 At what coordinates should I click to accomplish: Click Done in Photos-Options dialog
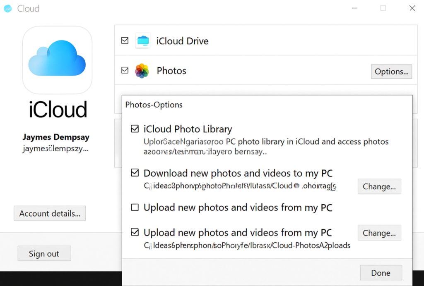point(381,273)
